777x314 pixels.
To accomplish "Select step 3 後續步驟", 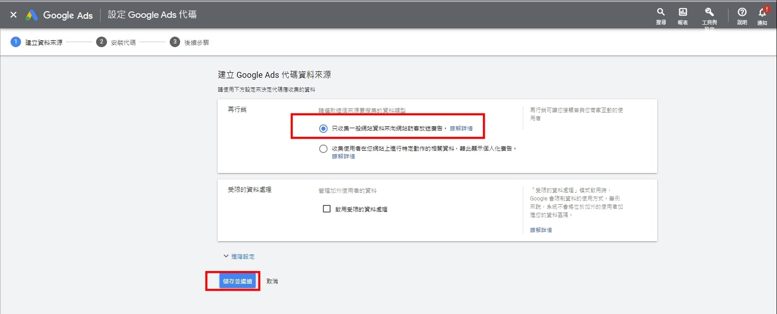I will [x=190, y=42].
